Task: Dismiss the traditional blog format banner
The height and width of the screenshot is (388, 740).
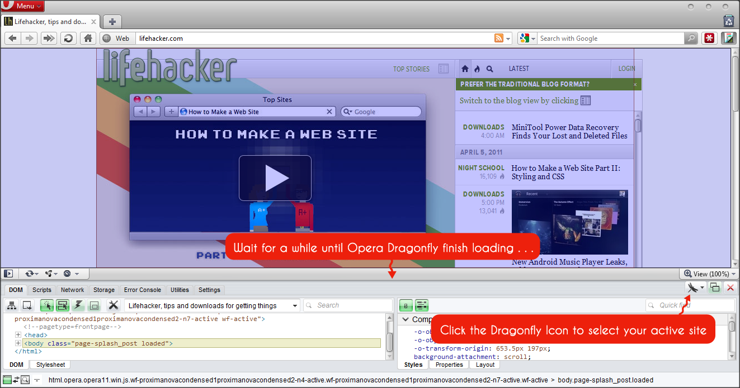Action: (635, 85)
